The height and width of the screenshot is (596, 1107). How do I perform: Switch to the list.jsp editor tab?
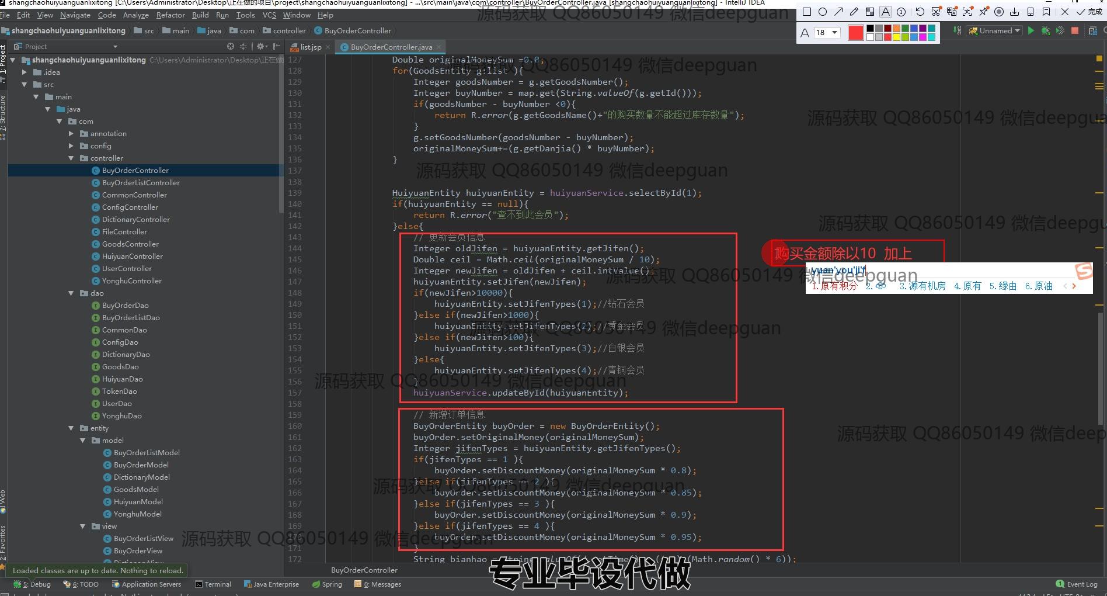click(x=310, y=47)
